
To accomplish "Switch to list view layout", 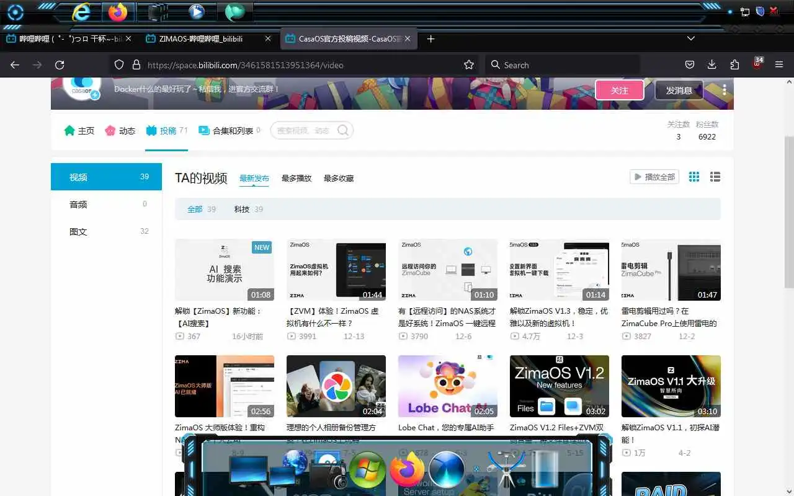I will pyautogui.click(x=715, y=177).
